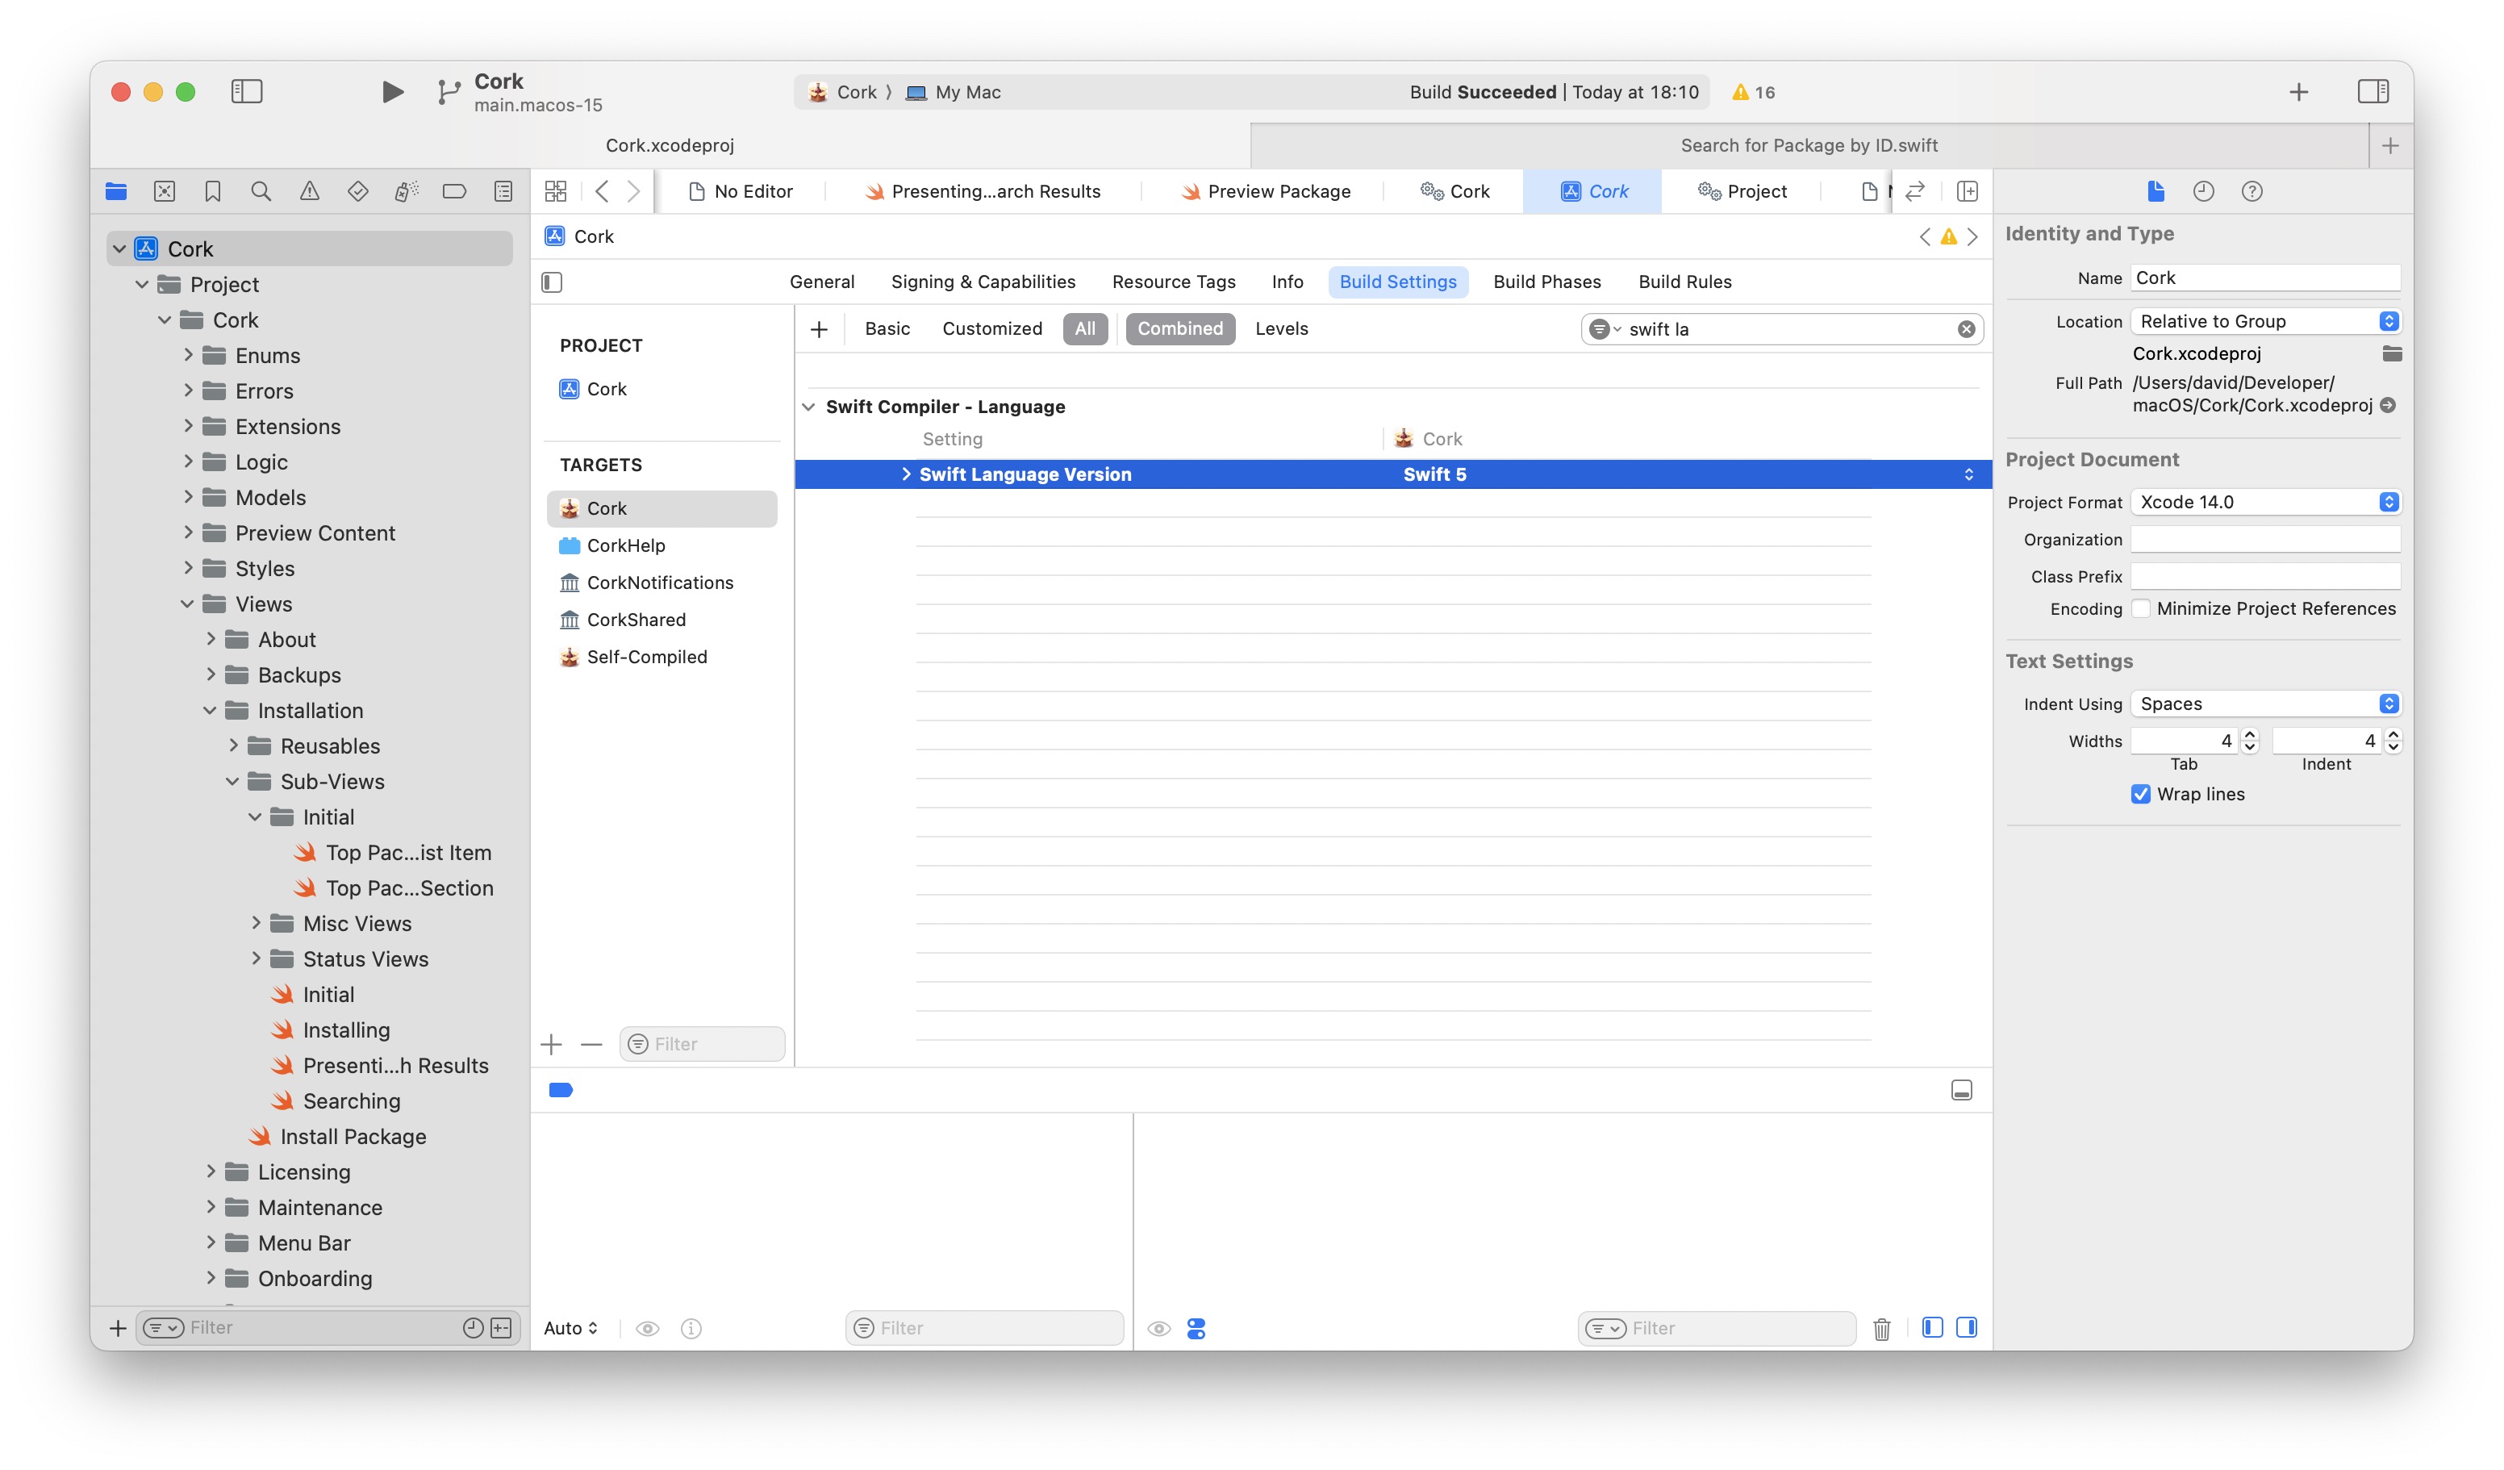Open the Build Phases tab
The image size is (2504, 1470).
(1546, 282)
